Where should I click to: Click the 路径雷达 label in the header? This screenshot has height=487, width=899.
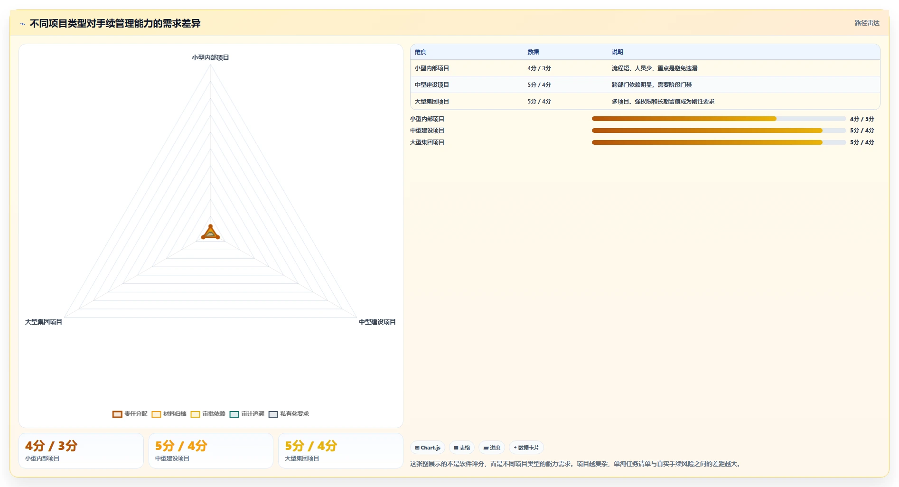click(867, 23)
